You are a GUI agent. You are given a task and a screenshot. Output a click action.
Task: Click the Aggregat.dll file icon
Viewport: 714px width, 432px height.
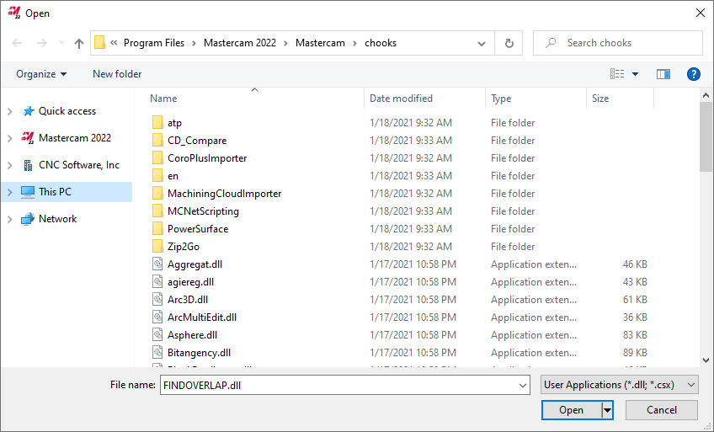pyautogui.click(x=157, y=264)
